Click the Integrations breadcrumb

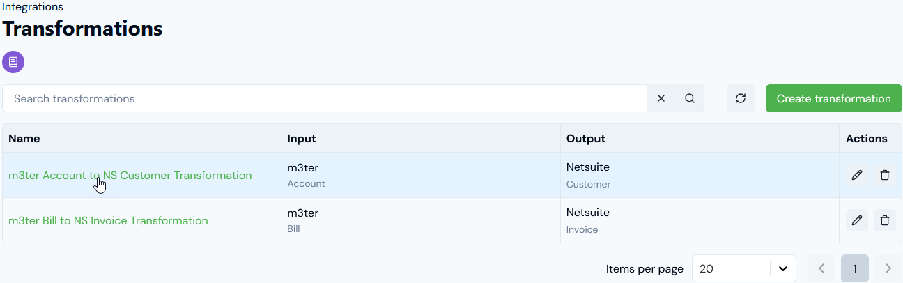(33, 7)
